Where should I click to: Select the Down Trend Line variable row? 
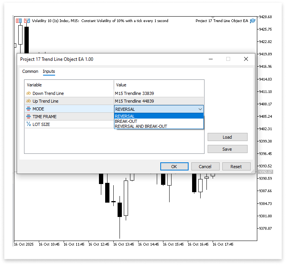(69, 93)
